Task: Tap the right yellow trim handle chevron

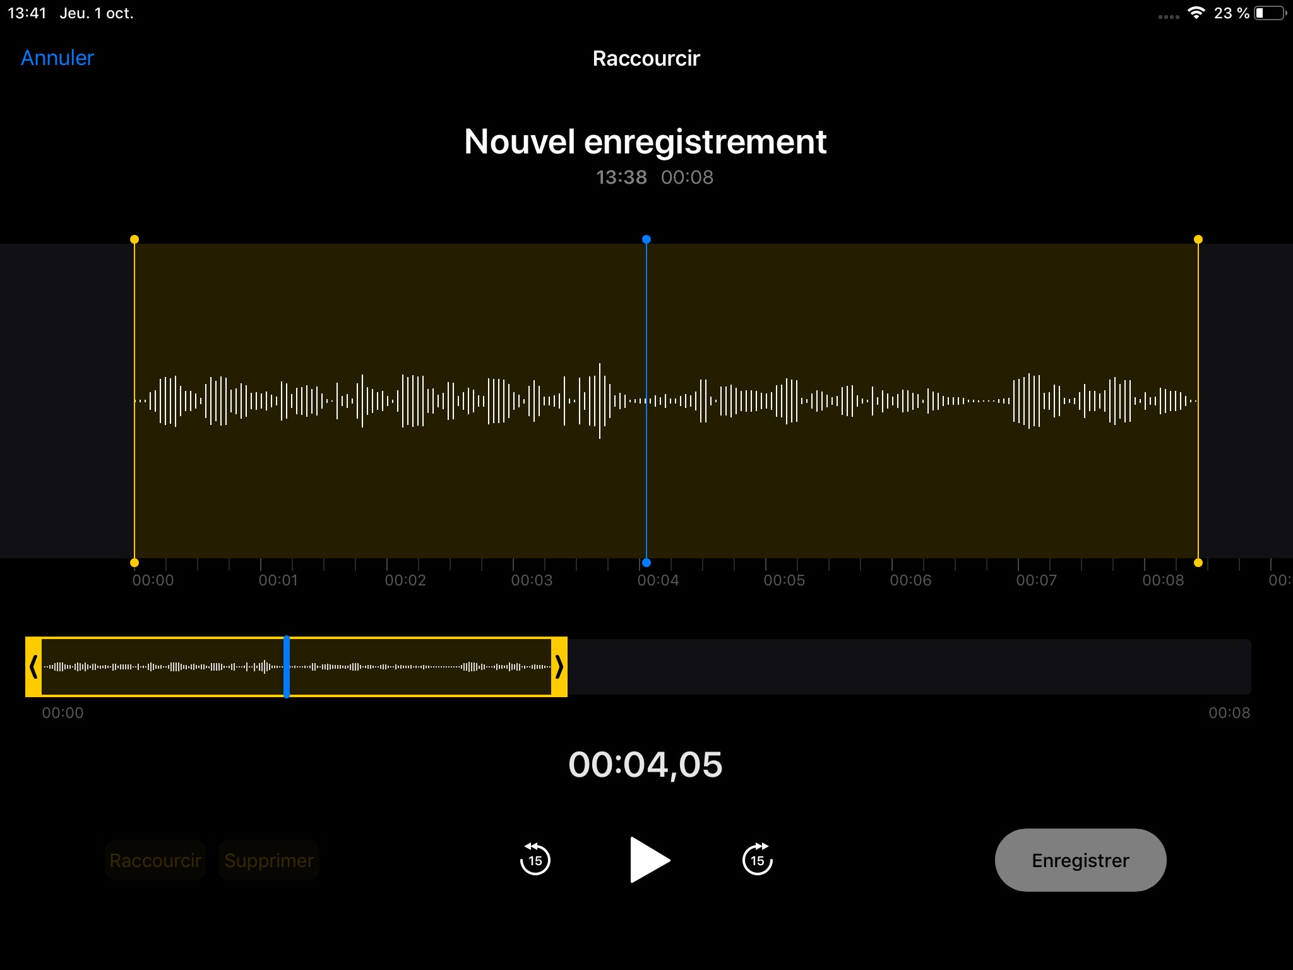Action: click(x=559, y=666)
